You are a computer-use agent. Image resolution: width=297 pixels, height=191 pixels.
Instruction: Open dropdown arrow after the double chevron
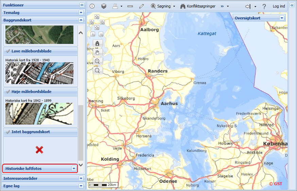click(228, 6)
